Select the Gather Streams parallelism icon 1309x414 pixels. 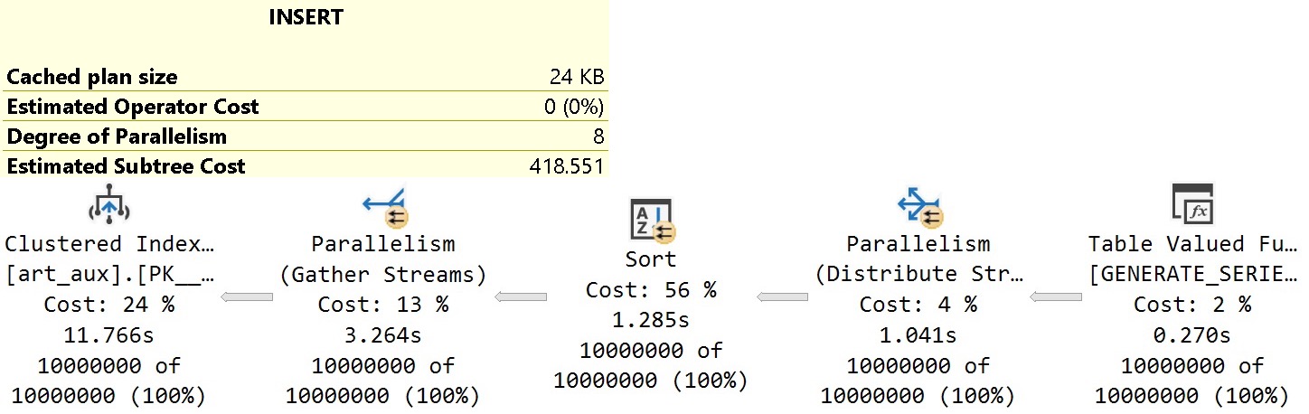point(384,206)
